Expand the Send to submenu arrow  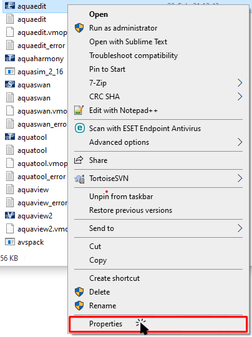[240, 228]
